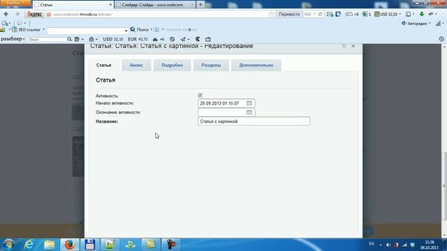Viewport: 447px width, 251px height.
Task: Click the EN language indicator in tray
Action: coord(372,244)
